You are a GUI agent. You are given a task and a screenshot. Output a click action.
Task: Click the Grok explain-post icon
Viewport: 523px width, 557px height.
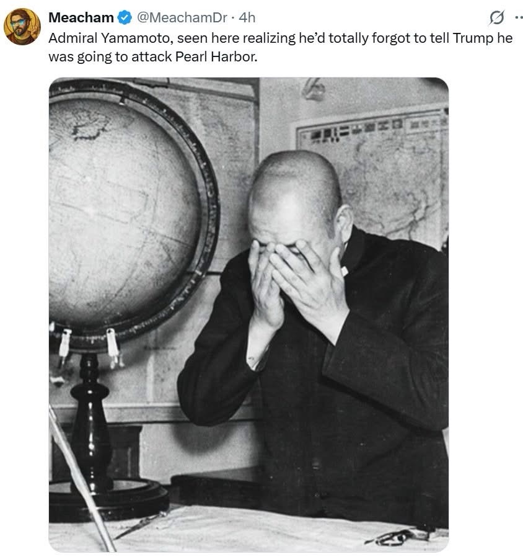[497, 17]
